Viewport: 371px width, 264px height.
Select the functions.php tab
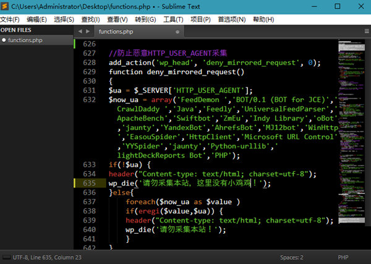[139, 32]
